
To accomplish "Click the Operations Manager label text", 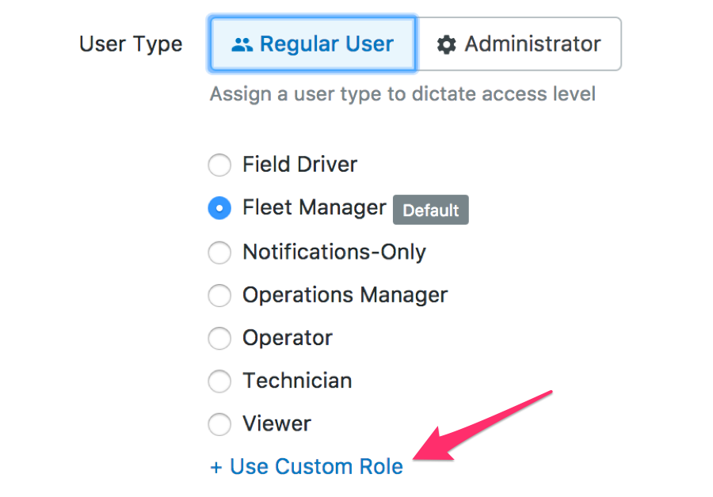I will point(345,295).
